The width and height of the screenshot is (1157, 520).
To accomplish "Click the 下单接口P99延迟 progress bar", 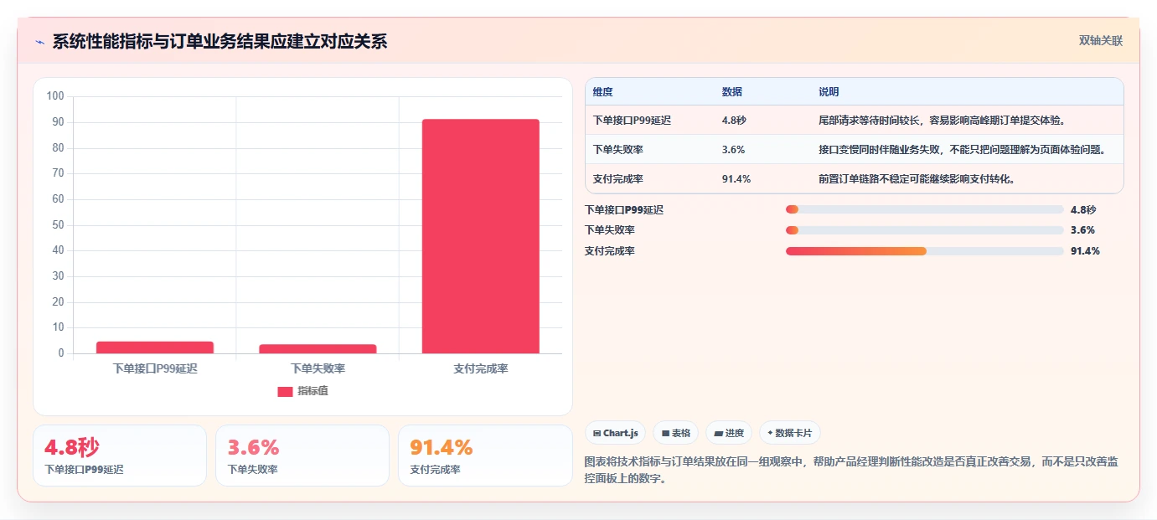I will click(924, 210).
